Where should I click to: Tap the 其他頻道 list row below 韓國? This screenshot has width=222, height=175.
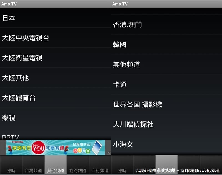(x=167, y=64)
